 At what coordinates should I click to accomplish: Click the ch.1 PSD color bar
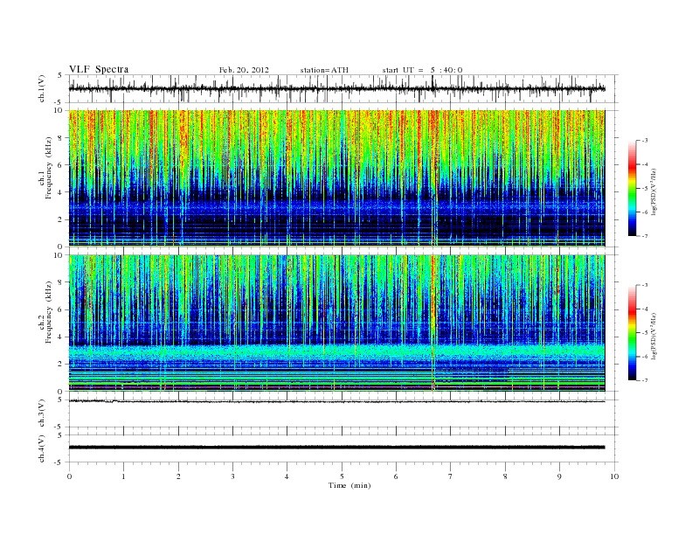tap(632, 188)
